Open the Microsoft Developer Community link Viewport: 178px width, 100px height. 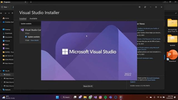pyautogui.click(x=153, y=78)
